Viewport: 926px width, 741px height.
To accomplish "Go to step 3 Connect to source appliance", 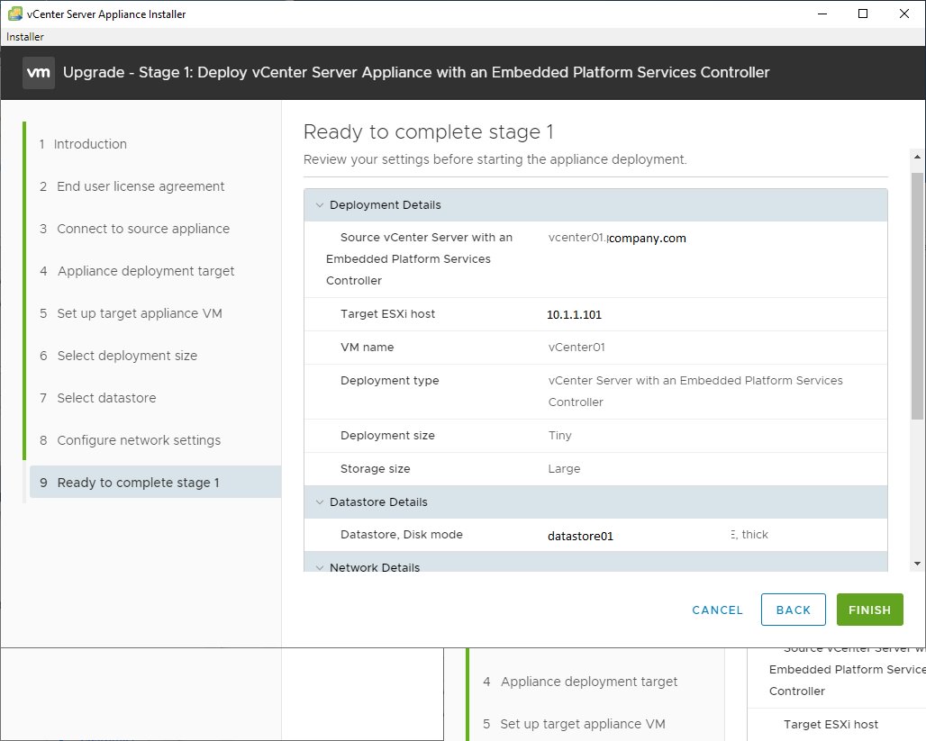I will [134, 229].
